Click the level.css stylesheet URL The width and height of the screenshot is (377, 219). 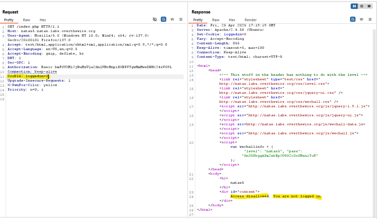tap(273, 84)
